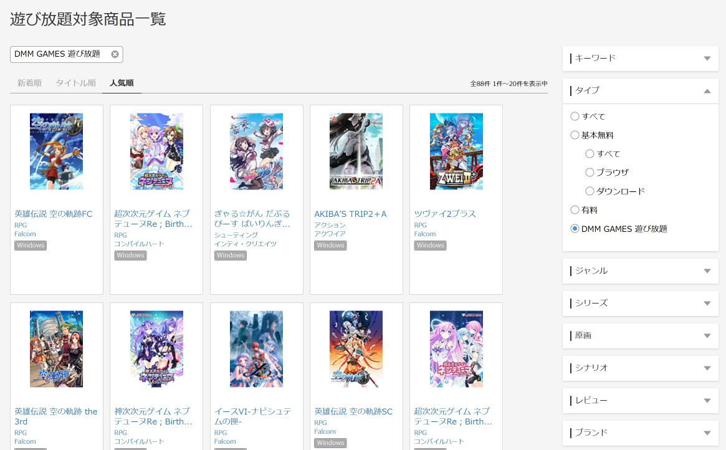Open the ツヴァイ2プラス title link

tap(445, 214)
